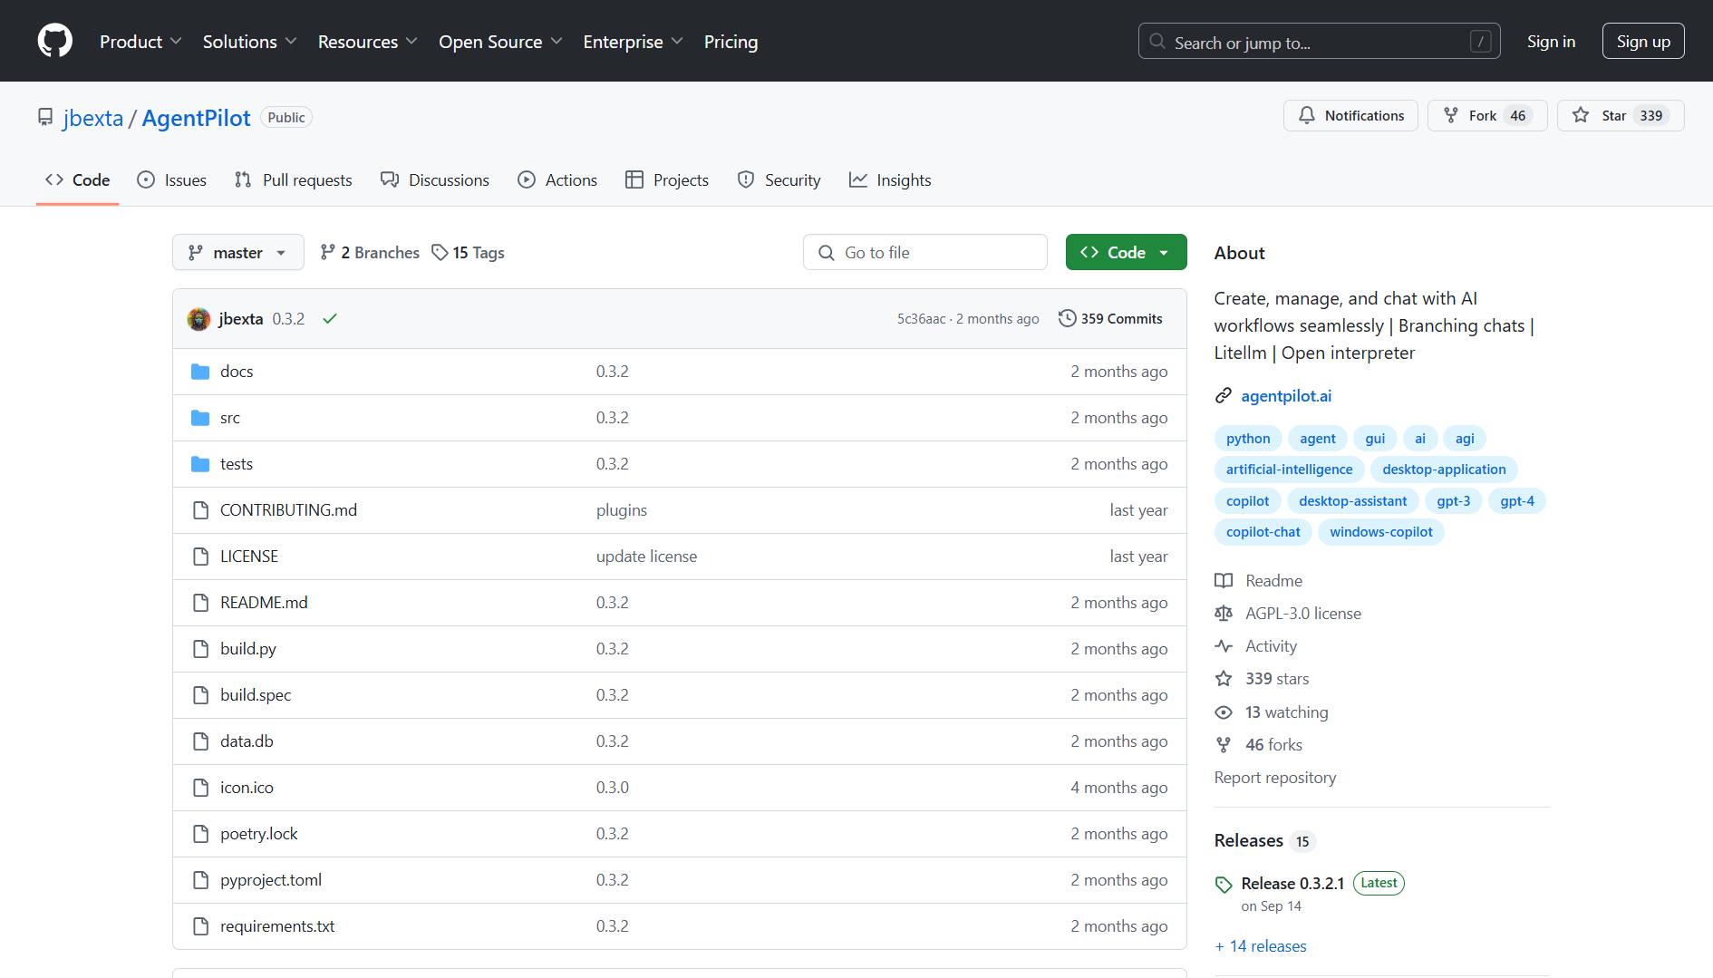Switch to the Issues tab
The width and height of the screenshot is (1713, 978).
[172, 180]
